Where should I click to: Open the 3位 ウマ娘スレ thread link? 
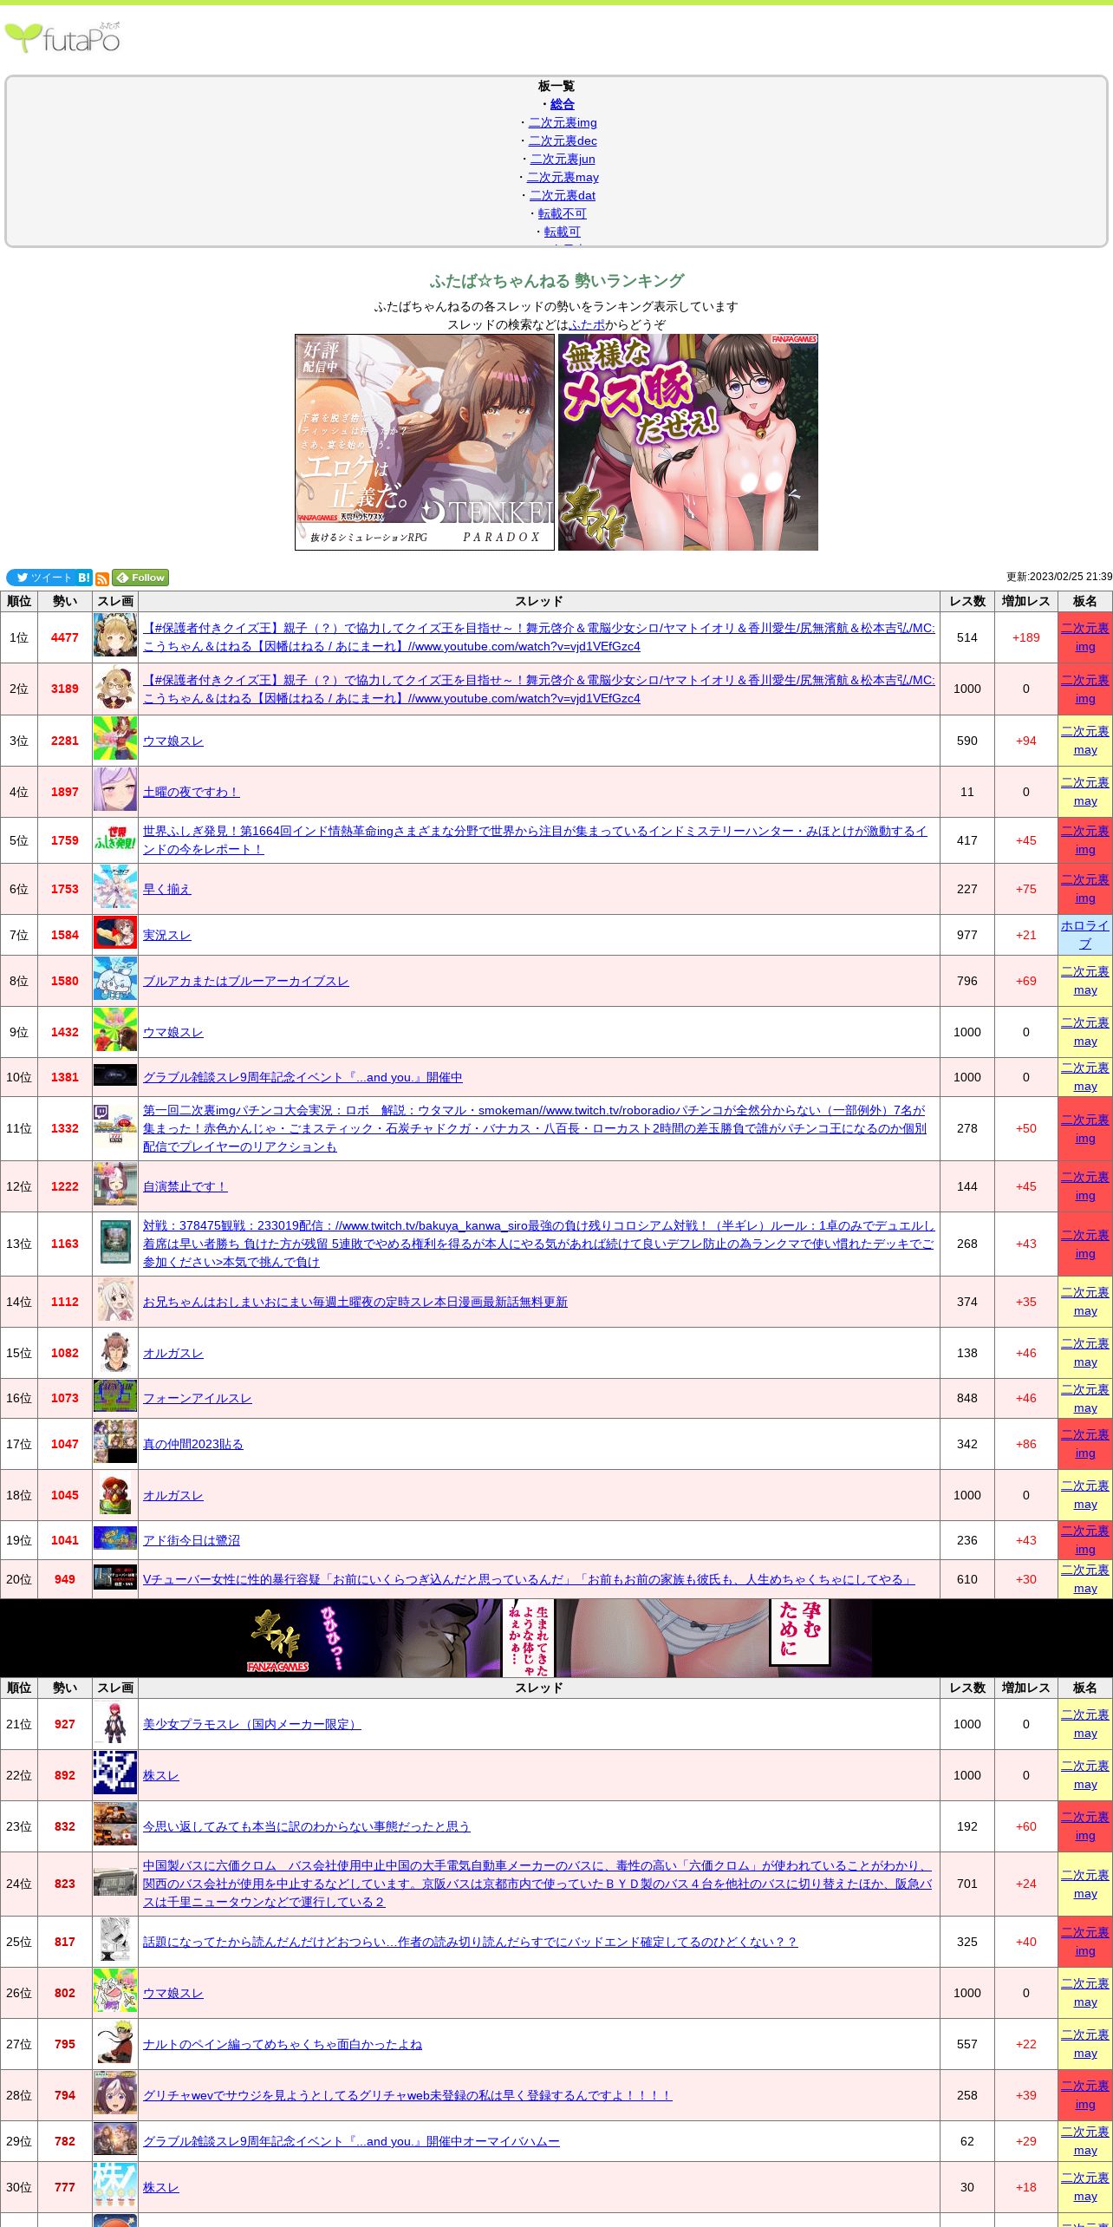tap(173, 741)
